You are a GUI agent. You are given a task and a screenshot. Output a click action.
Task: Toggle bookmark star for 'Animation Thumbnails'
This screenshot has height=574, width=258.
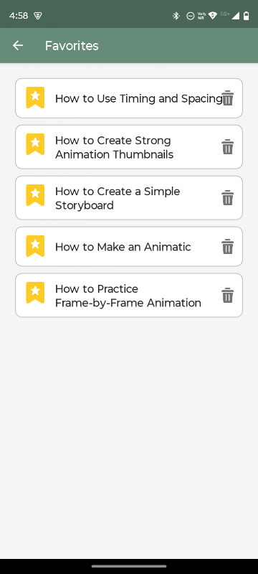point(35,144)
